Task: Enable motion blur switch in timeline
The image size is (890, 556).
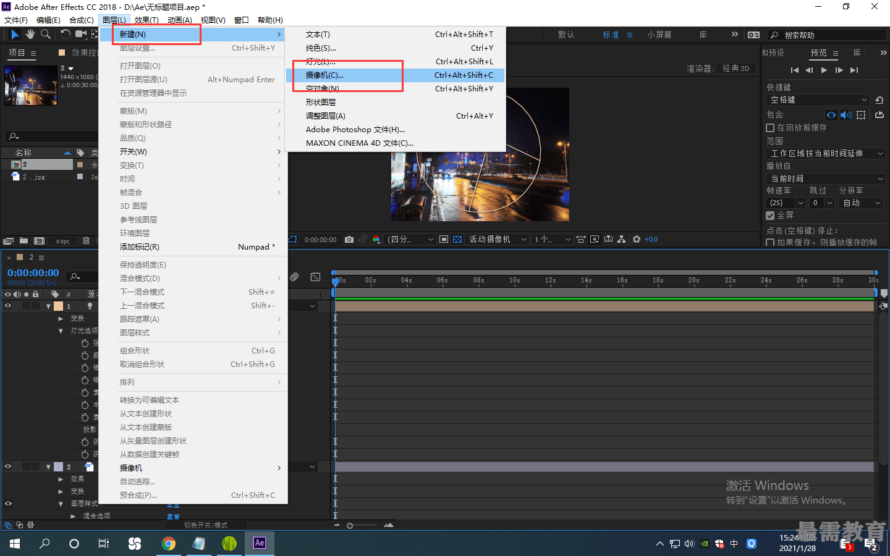Action: (295, 277)
